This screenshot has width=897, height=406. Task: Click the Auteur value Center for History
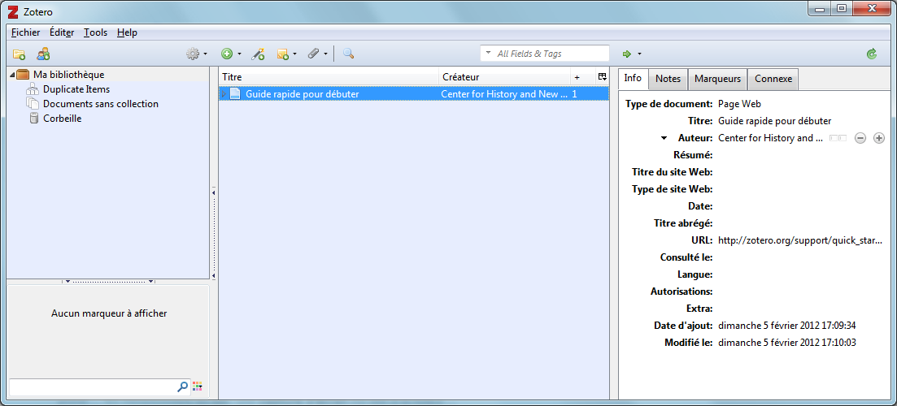pyautogui.click(x=771, y=137)
